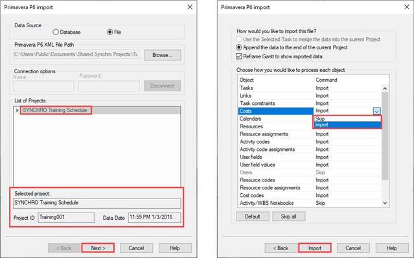Screen dimensions: 414x258
Task: Click scroll down arrow in object list
Action: 385,203
